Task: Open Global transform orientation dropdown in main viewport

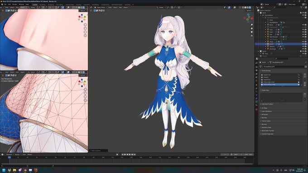Action: 161,7
